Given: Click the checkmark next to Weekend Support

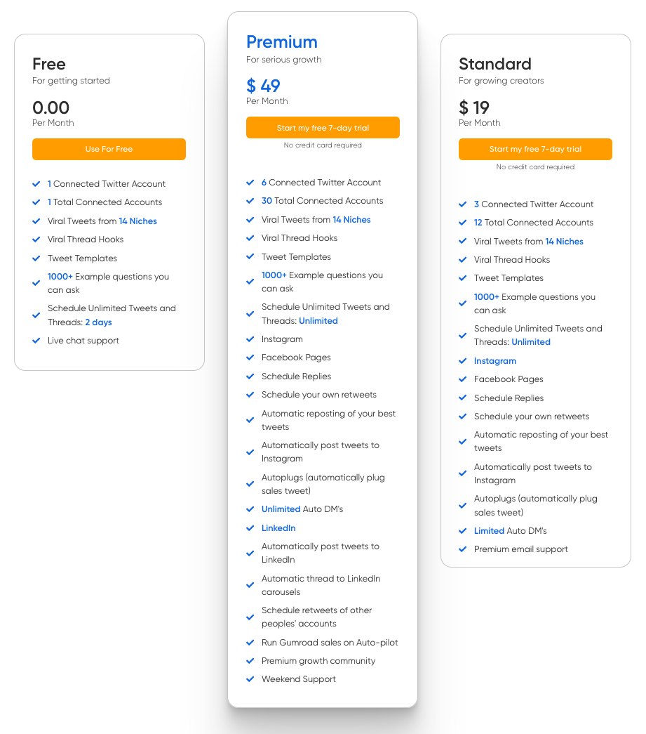Looking at the screenshot, I should [250, 679].
